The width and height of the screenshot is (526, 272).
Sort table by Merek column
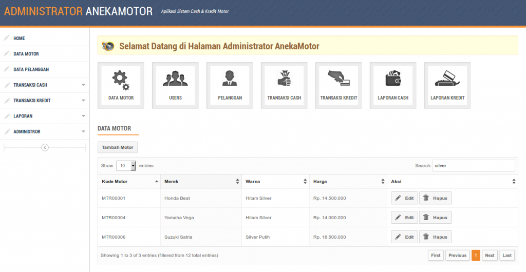(201, 181)
